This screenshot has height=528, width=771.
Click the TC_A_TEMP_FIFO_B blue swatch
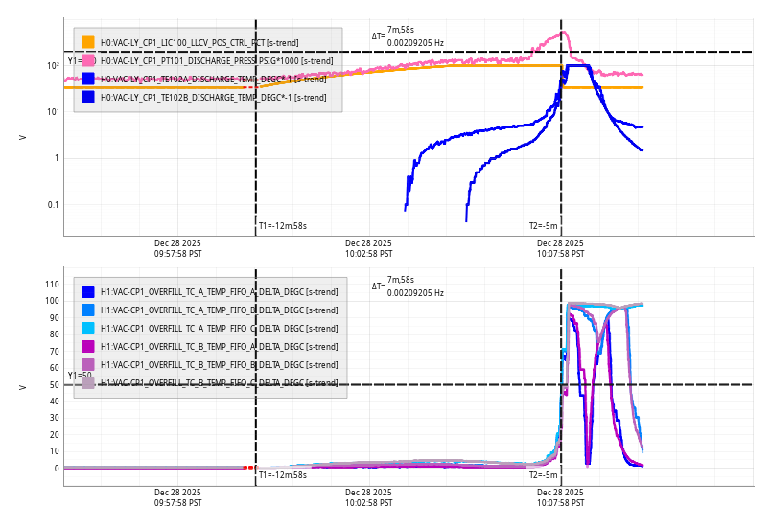(x=88, y=310)
